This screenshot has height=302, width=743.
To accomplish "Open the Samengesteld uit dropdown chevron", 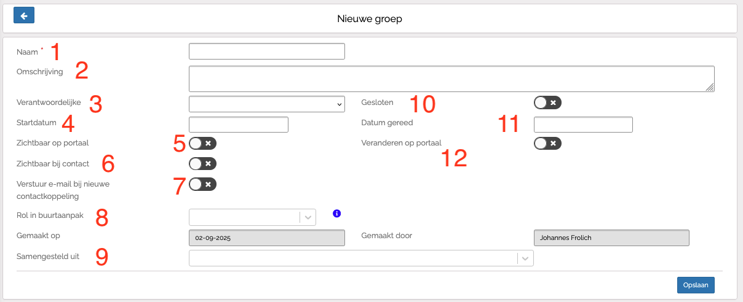I will [525, 258].
